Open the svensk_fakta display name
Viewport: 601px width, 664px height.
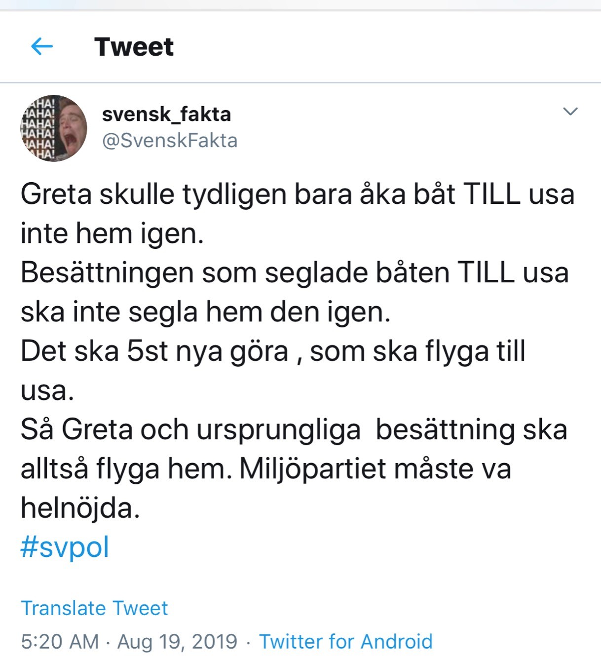pyautogui.click(x=166, y=115)
